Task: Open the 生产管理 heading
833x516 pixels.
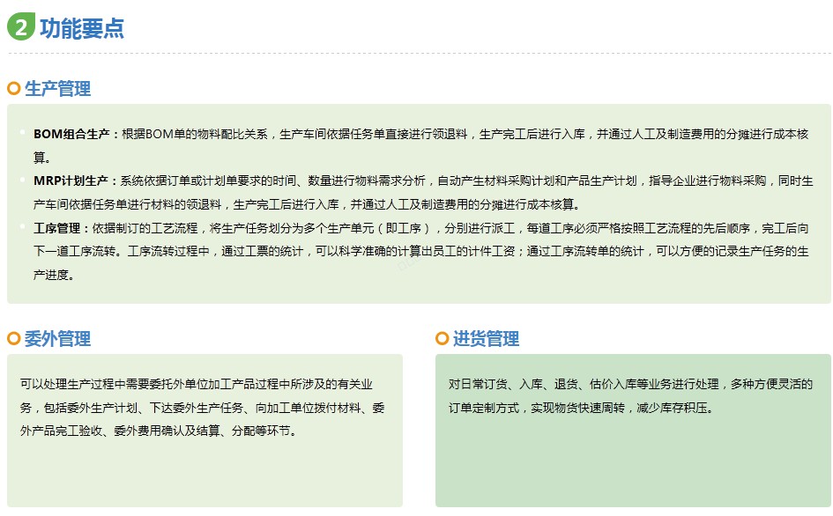Action: (57, 88)
